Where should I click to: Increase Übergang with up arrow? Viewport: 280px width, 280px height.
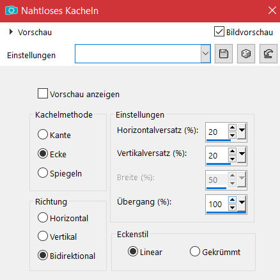pos(232,200)
